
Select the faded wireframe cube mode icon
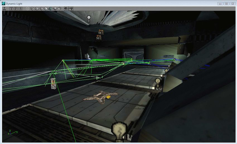coord(28,9)
